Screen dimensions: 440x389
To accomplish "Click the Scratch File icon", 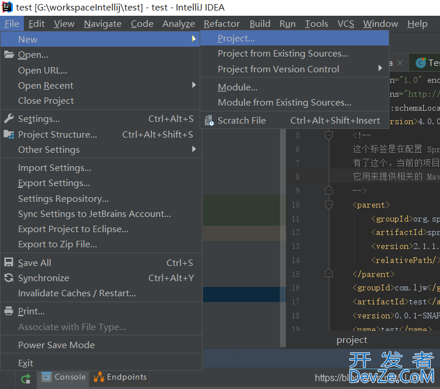I will 208,121.
